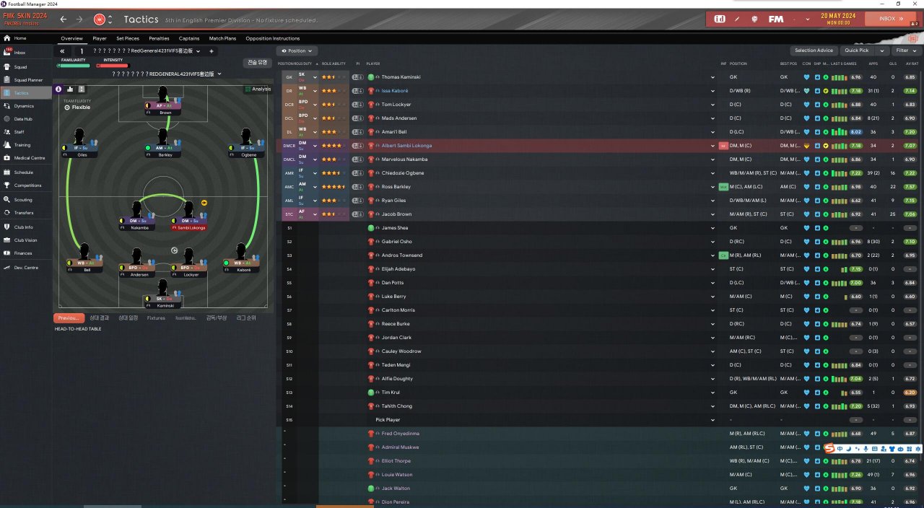Toggle Tom Lockyer's pick-player switch in the PI column
The image size is (924, 508).
pos(357,105)
